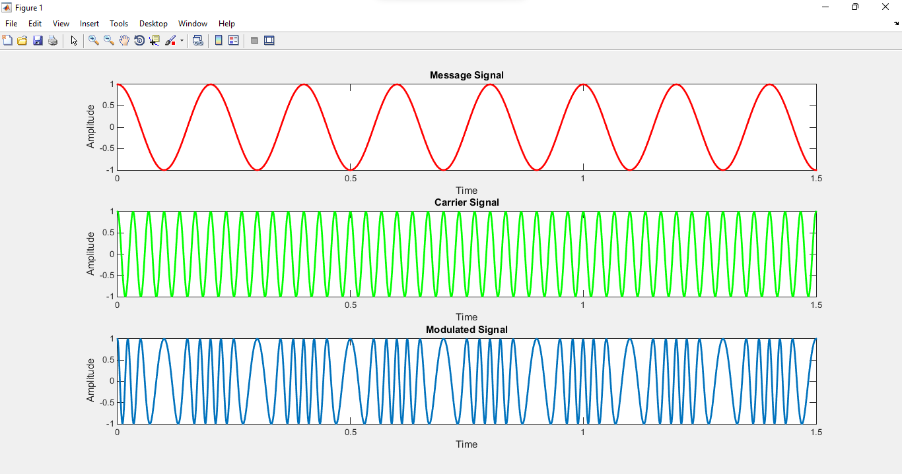
Task: Click the Modulated Signal plot title
Action: [x=466, y=330]
